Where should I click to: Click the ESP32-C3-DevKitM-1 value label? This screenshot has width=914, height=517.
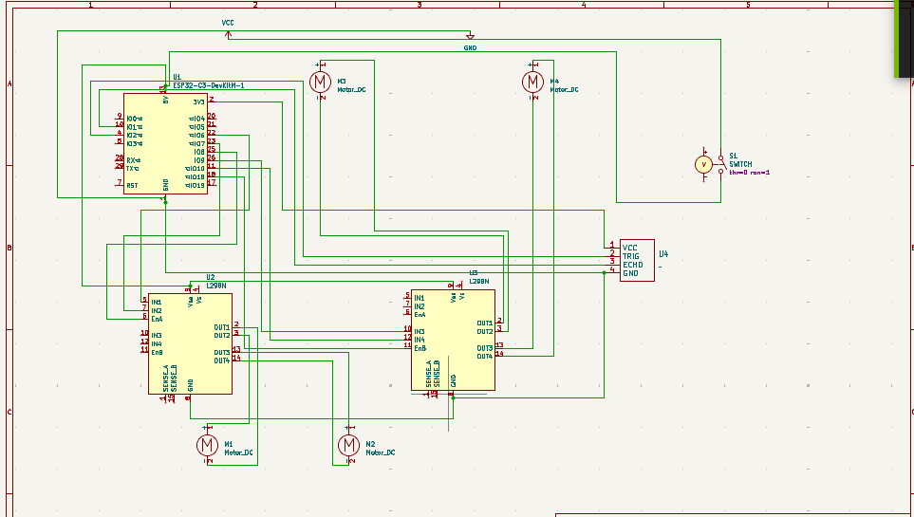pos(209,85)
